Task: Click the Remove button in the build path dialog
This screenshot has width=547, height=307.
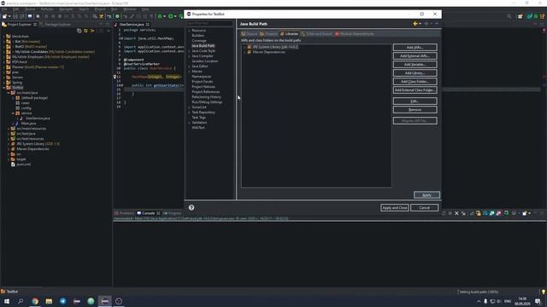Action: (x=415, y=110)
